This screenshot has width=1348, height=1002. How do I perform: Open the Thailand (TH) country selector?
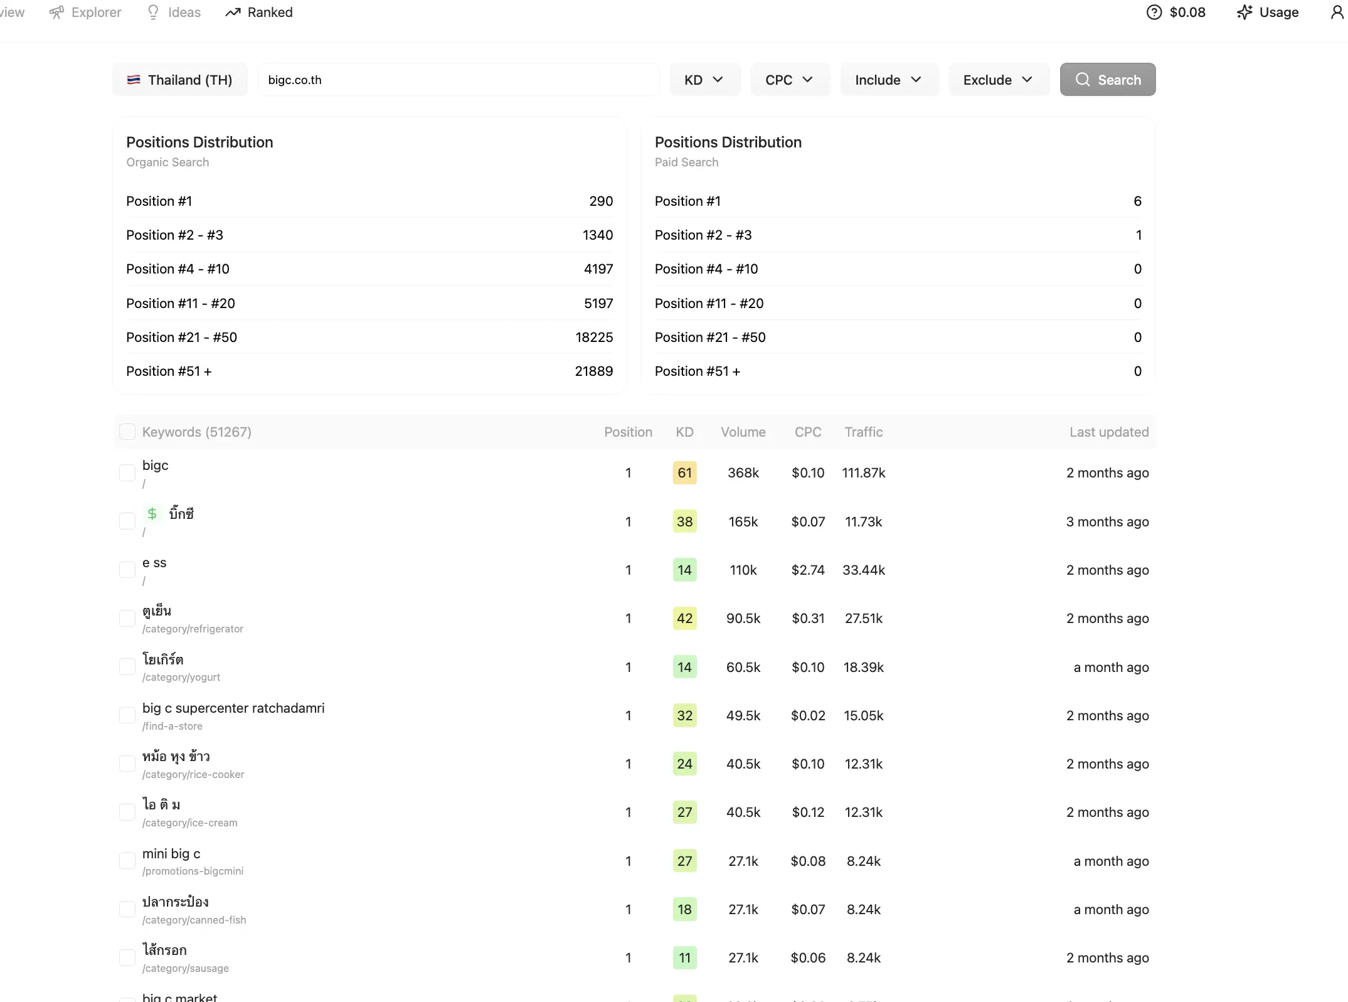[180, 80]
